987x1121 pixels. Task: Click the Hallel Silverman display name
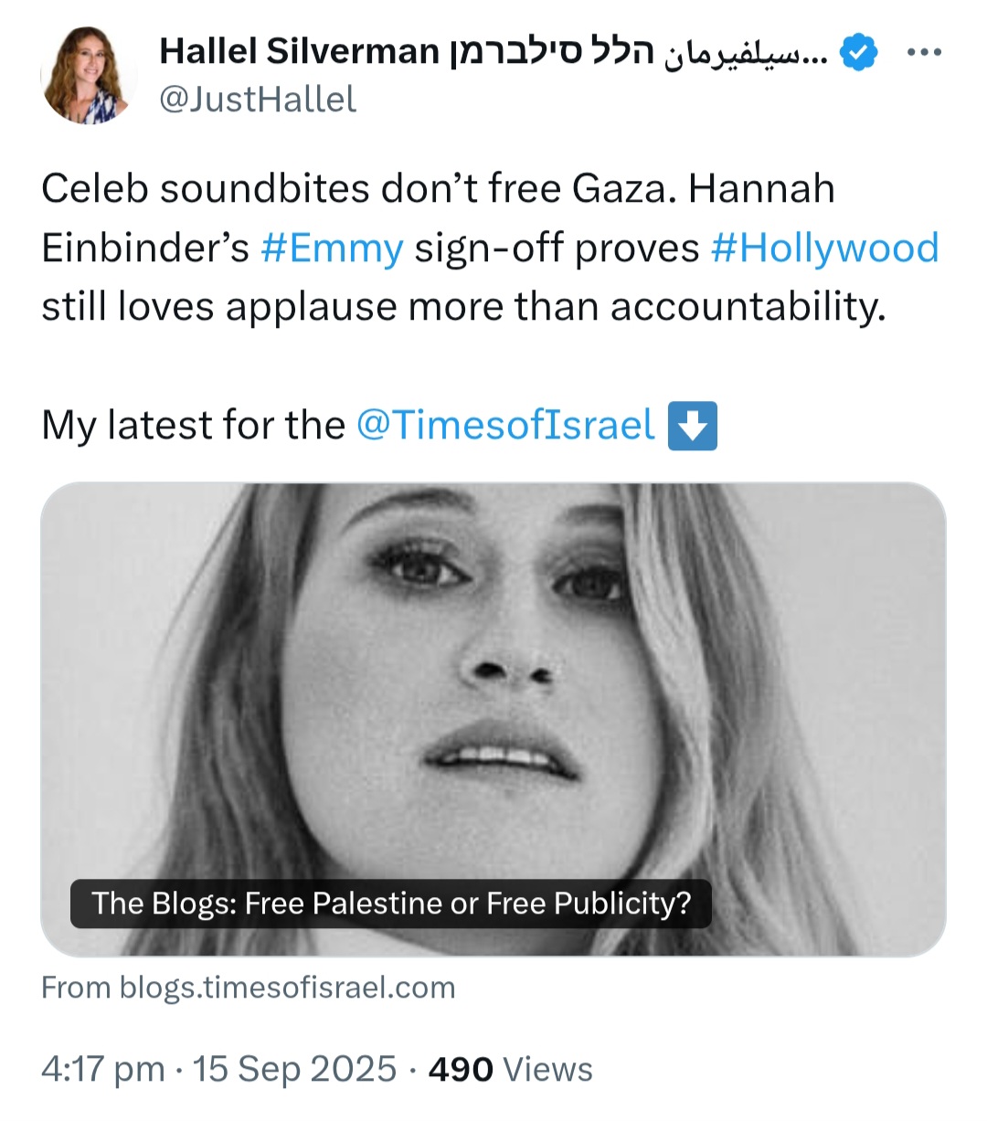(x=300, y=52)
